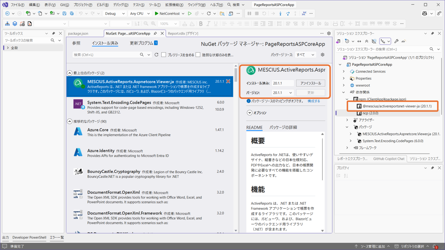The image size is (445, 250).
Task: Click the Uninstall button
Action: [310, 83]
